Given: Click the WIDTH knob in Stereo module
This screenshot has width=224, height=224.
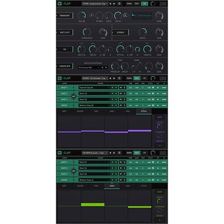Looking at the screenshot, I should (143, 32).
